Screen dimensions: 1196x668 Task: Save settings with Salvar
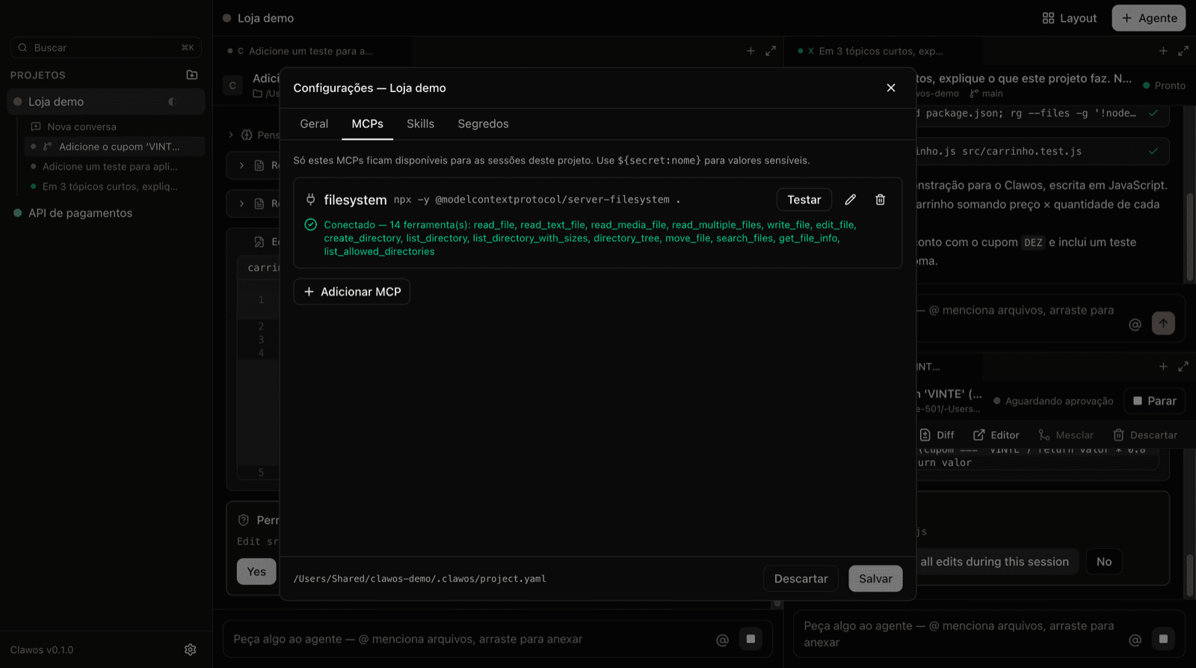[875, 579]
